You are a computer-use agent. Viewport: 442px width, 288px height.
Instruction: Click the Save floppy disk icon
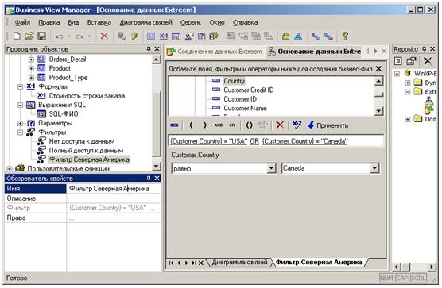(x=41, y=36)
